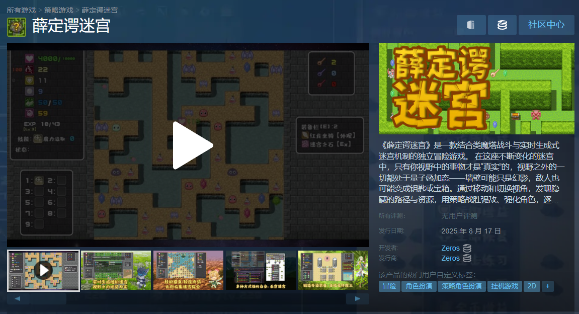
Task: Go to 所有游戏 breadcrumb
Action: click(x=21, y=10)
